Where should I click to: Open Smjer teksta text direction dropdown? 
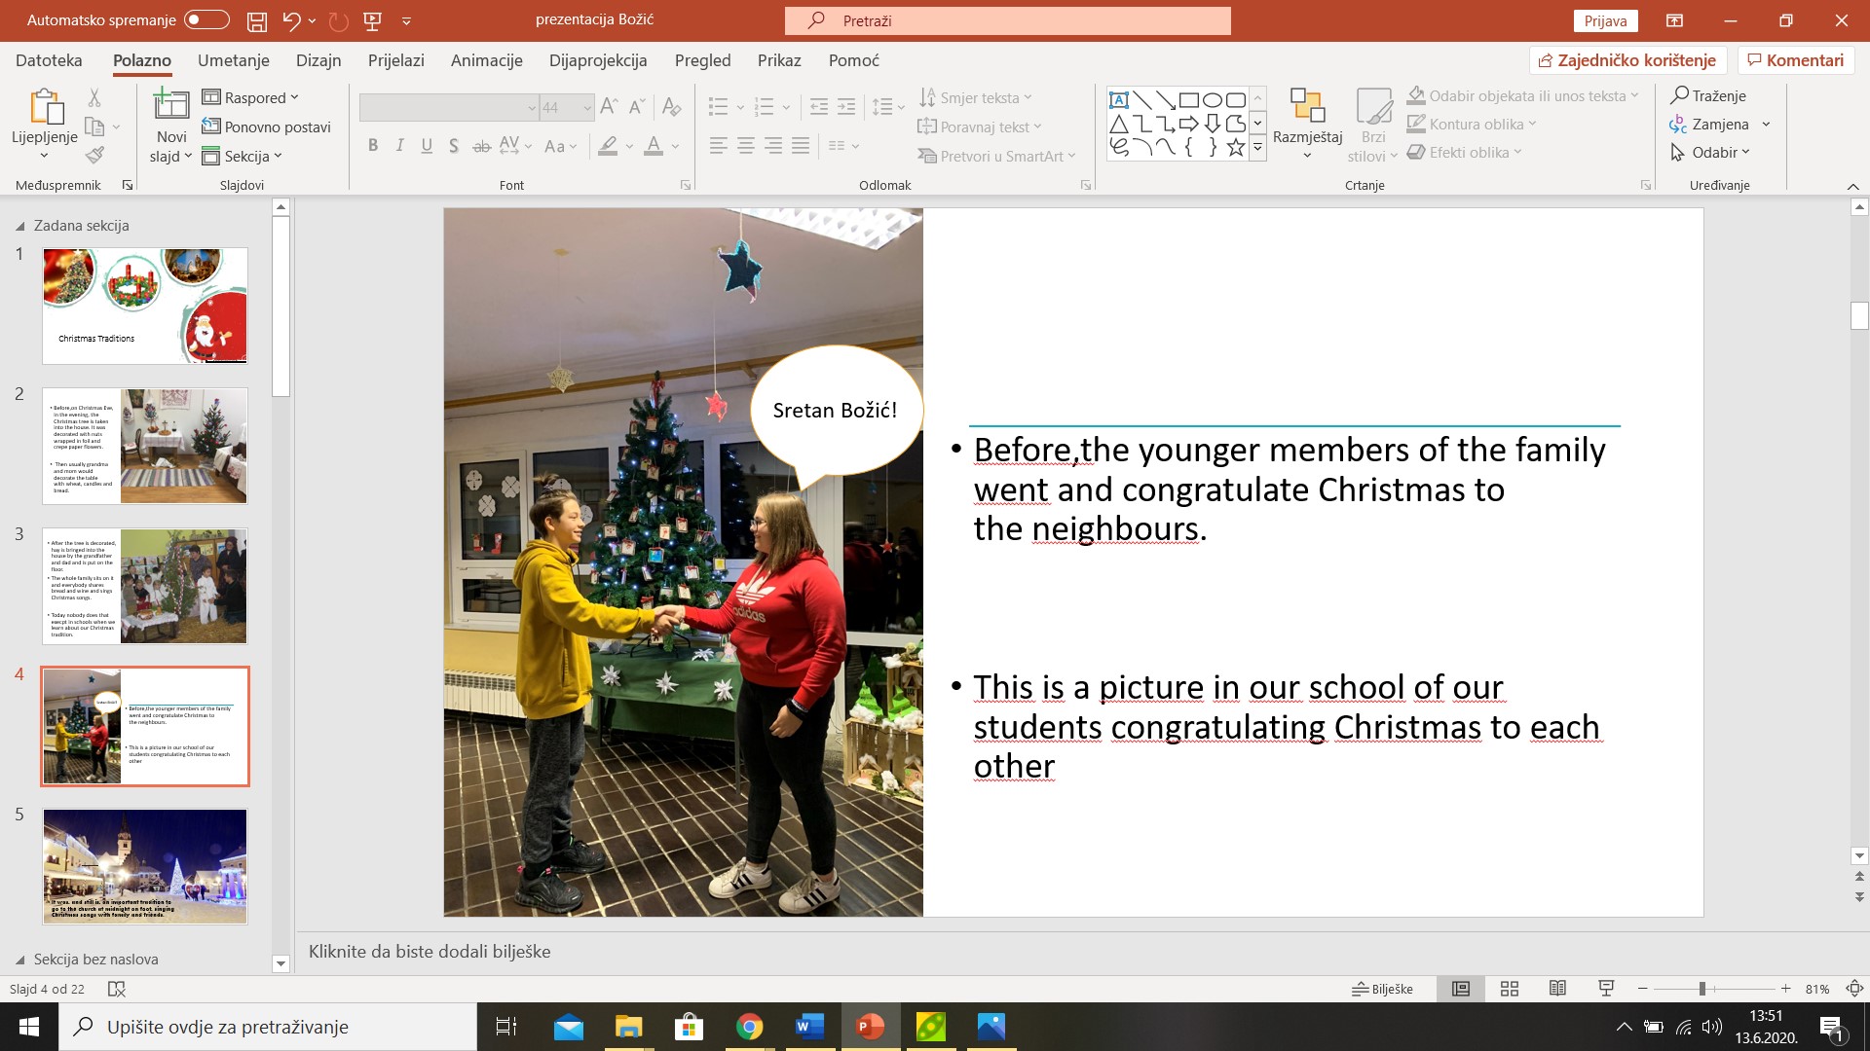coord(975,97)
